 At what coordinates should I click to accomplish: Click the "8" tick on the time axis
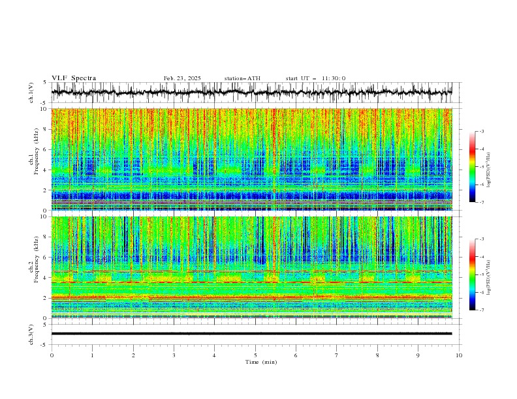[377, 355]
